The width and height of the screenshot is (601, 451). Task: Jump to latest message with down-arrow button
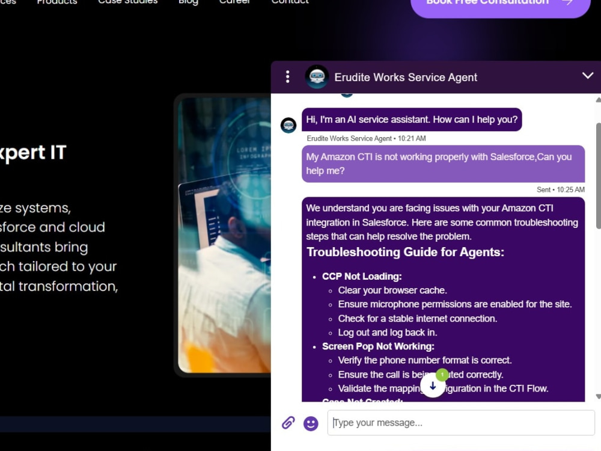(x=433, y=386)
